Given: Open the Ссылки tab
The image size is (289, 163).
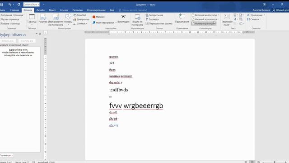Looking at the screenshot, I should [64, 10].
